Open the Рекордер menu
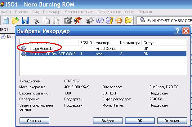Screen dimensions: 192x127 pos(52,12)
